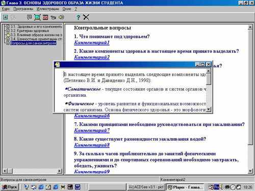Click the popup window scroll-up arrow

[209, 71]
